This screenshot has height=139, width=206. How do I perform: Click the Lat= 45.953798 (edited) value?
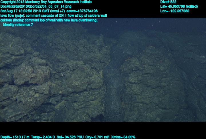[179, 7]
